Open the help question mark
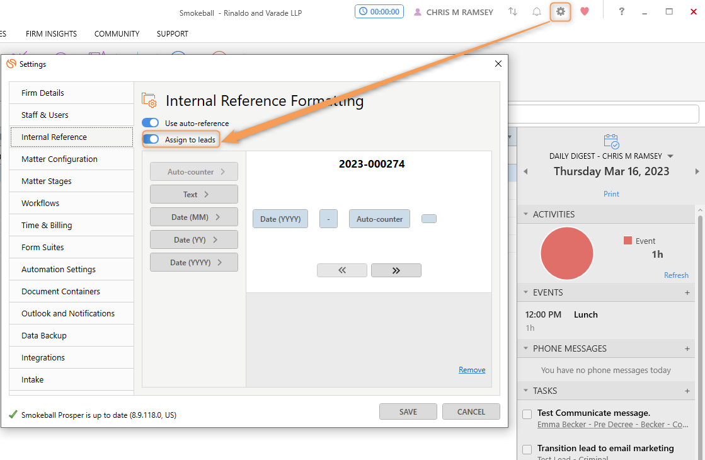This screenshot has width=705, height=460. 621,12
